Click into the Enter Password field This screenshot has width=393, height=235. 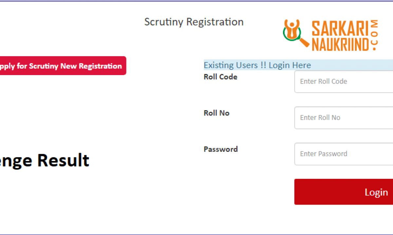pos(344,154)
